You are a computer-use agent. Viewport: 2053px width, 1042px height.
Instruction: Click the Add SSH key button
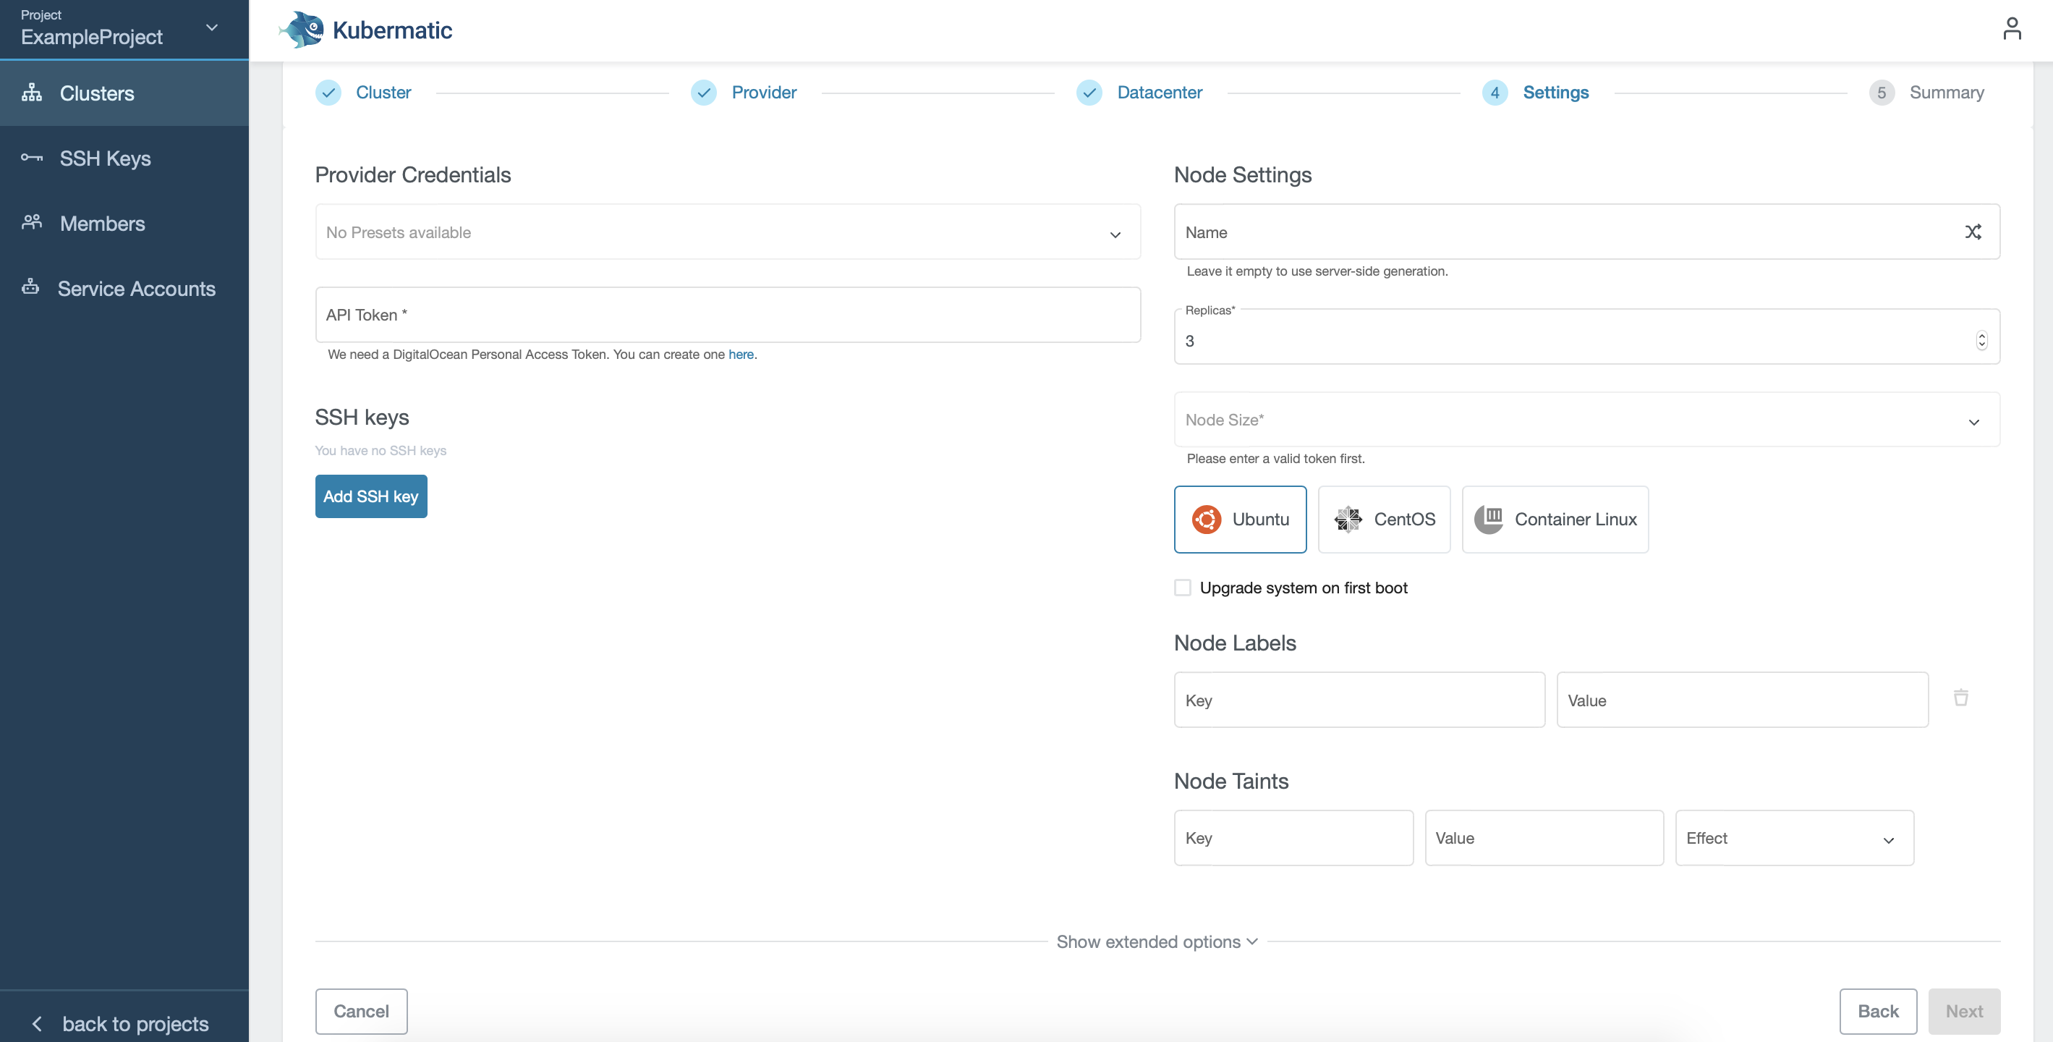point(370,496)
